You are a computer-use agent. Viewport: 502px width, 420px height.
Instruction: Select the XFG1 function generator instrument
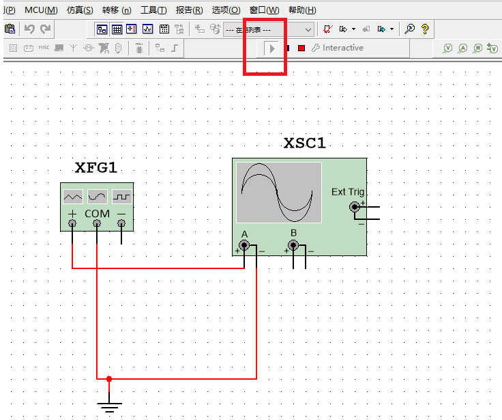pos(96,204)
